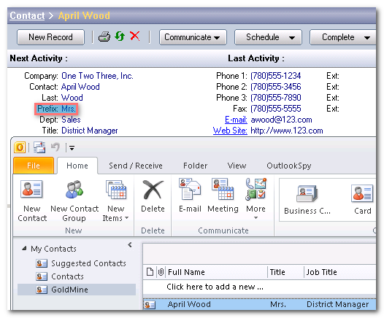Click the New Record button
This screenshot has height=318, width=384.
(50, 37)
